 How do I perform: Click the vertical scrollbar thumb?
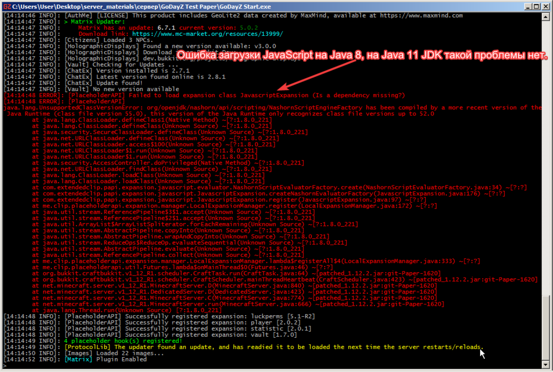pyautogui.click(x=546, y=327)
